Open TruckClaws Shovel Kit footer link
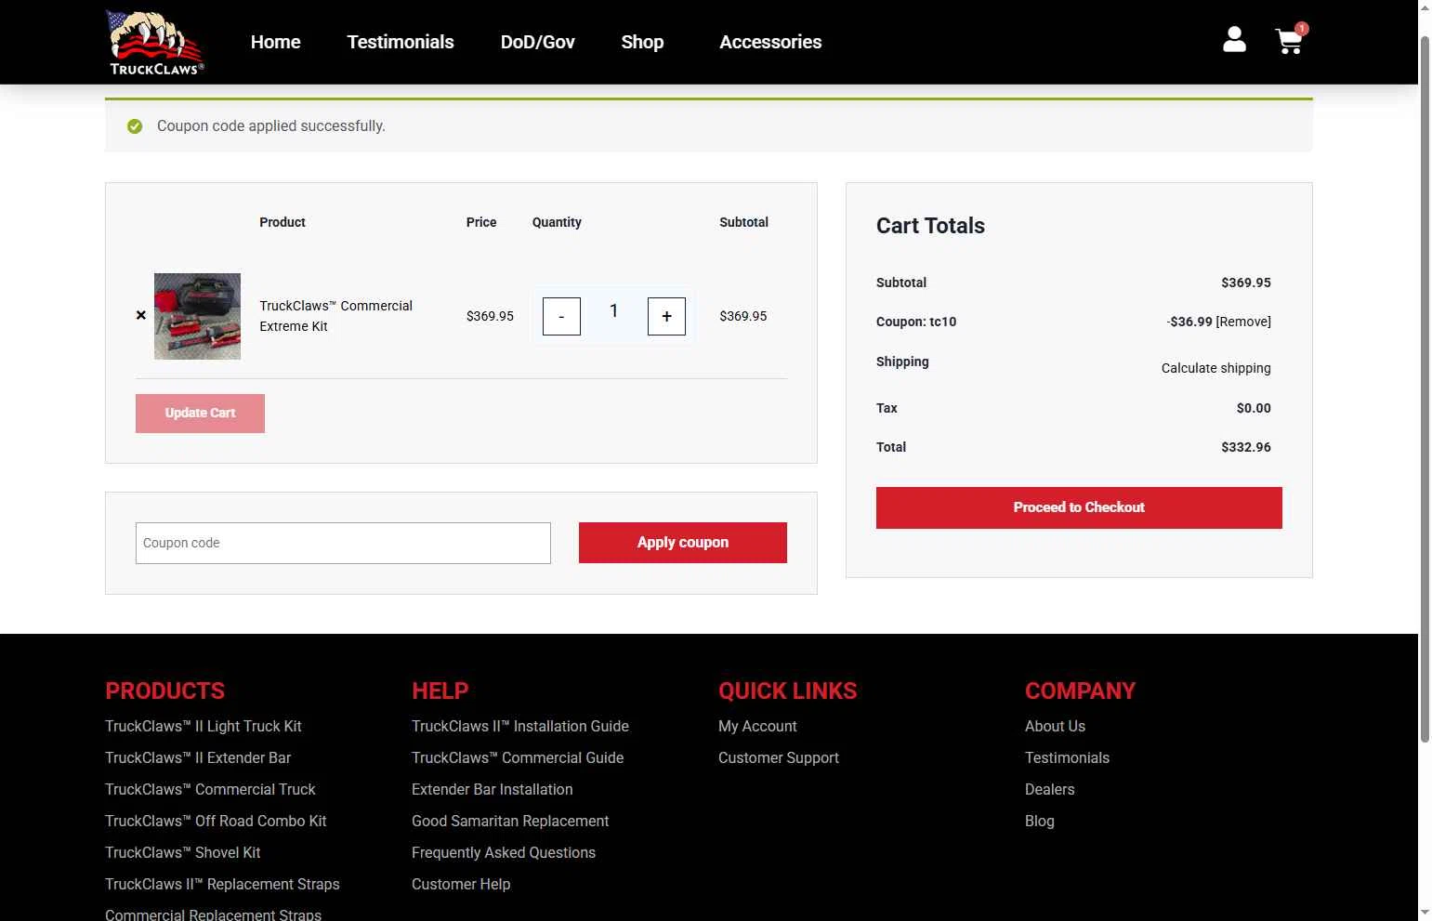This screenshot has width=1432, height=921. (183, 853)
